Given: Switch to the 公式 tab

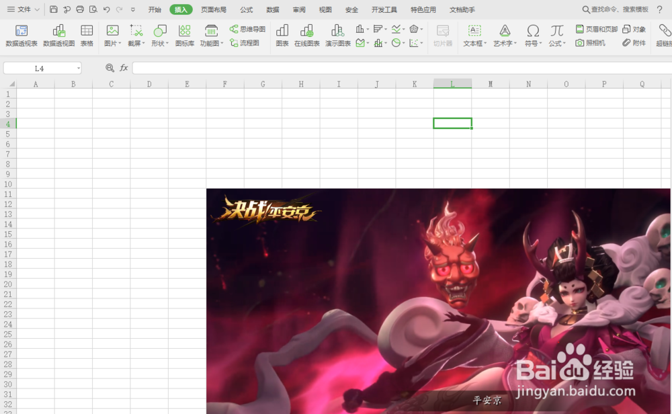Looking at the screenshot, I should tap(247, 9).
